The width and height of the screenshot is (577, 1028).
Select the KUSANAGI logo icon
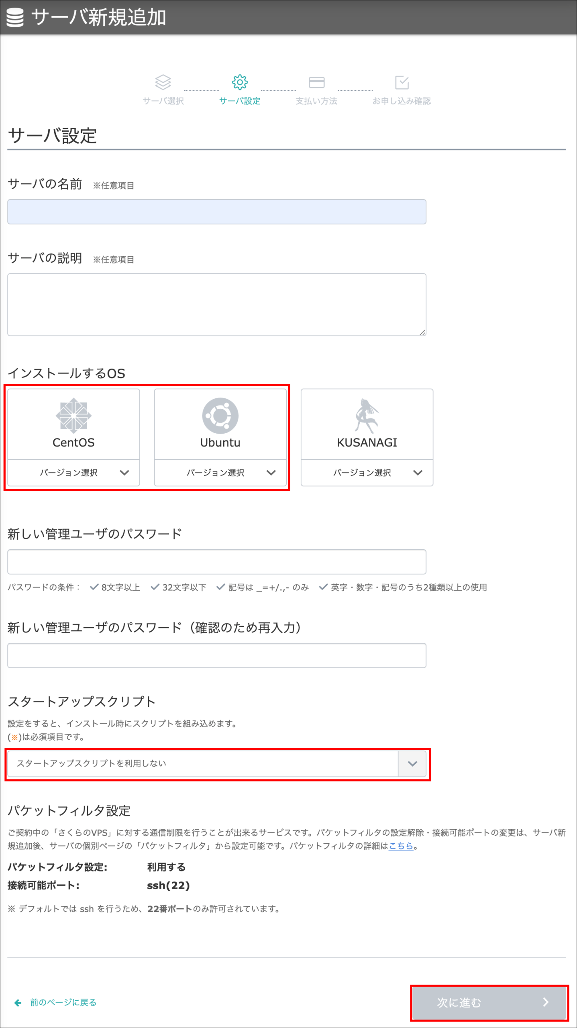point(367,416)
